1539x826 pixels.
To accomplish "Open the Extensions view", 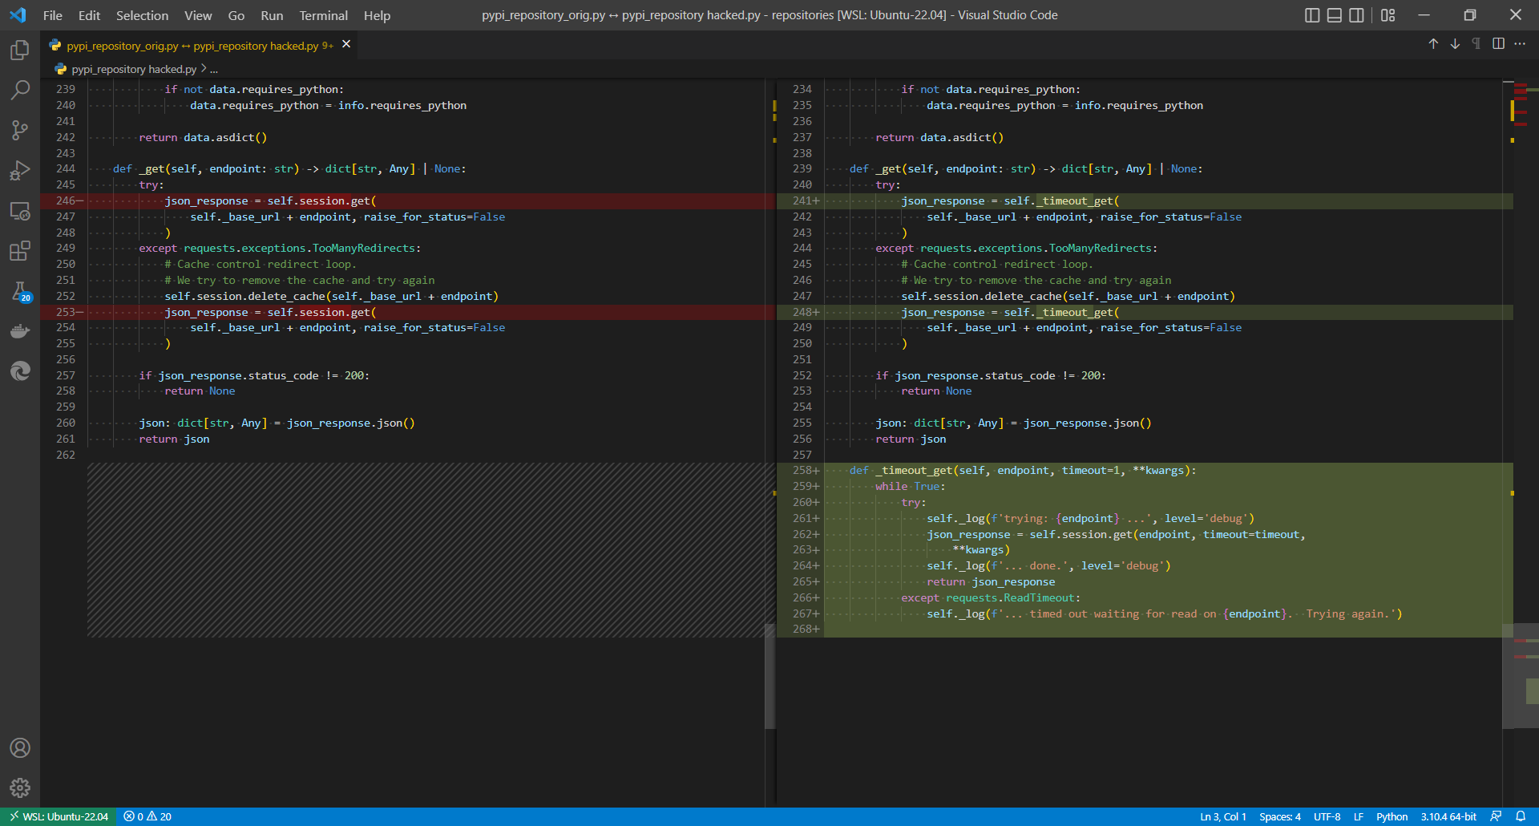I will (20, 251).
